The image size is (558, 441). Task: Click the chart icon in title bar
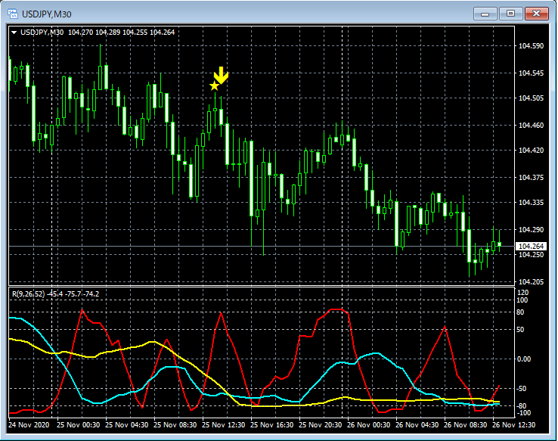pyautogui.click(x=13, y=14)
